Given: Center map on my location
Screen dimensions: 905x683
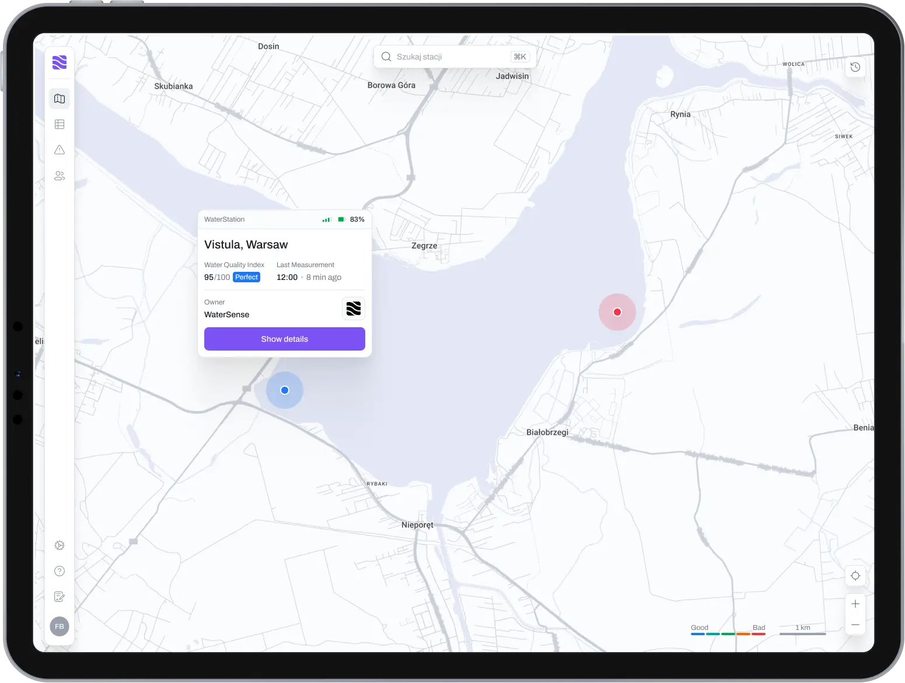Looking at the screenshot, I should [855, 576].
